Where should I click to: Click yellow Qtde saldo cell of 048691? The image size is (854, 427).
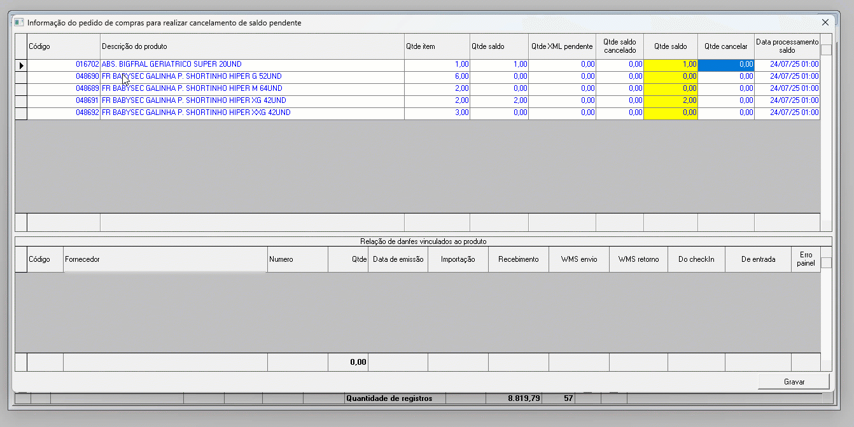[x=671, y=101]
